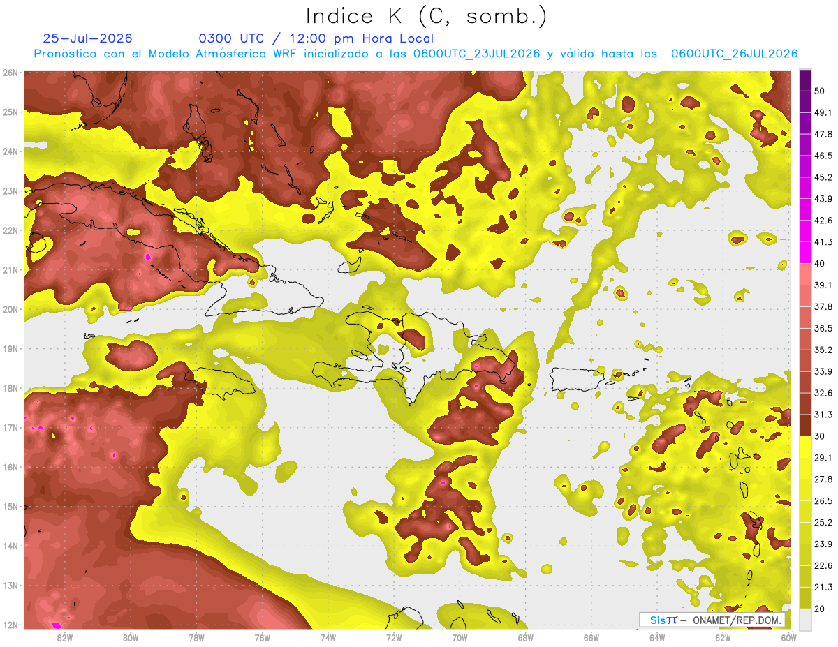Click the color bar label "21.3"
838x647 pixels.
pos(823,588)
